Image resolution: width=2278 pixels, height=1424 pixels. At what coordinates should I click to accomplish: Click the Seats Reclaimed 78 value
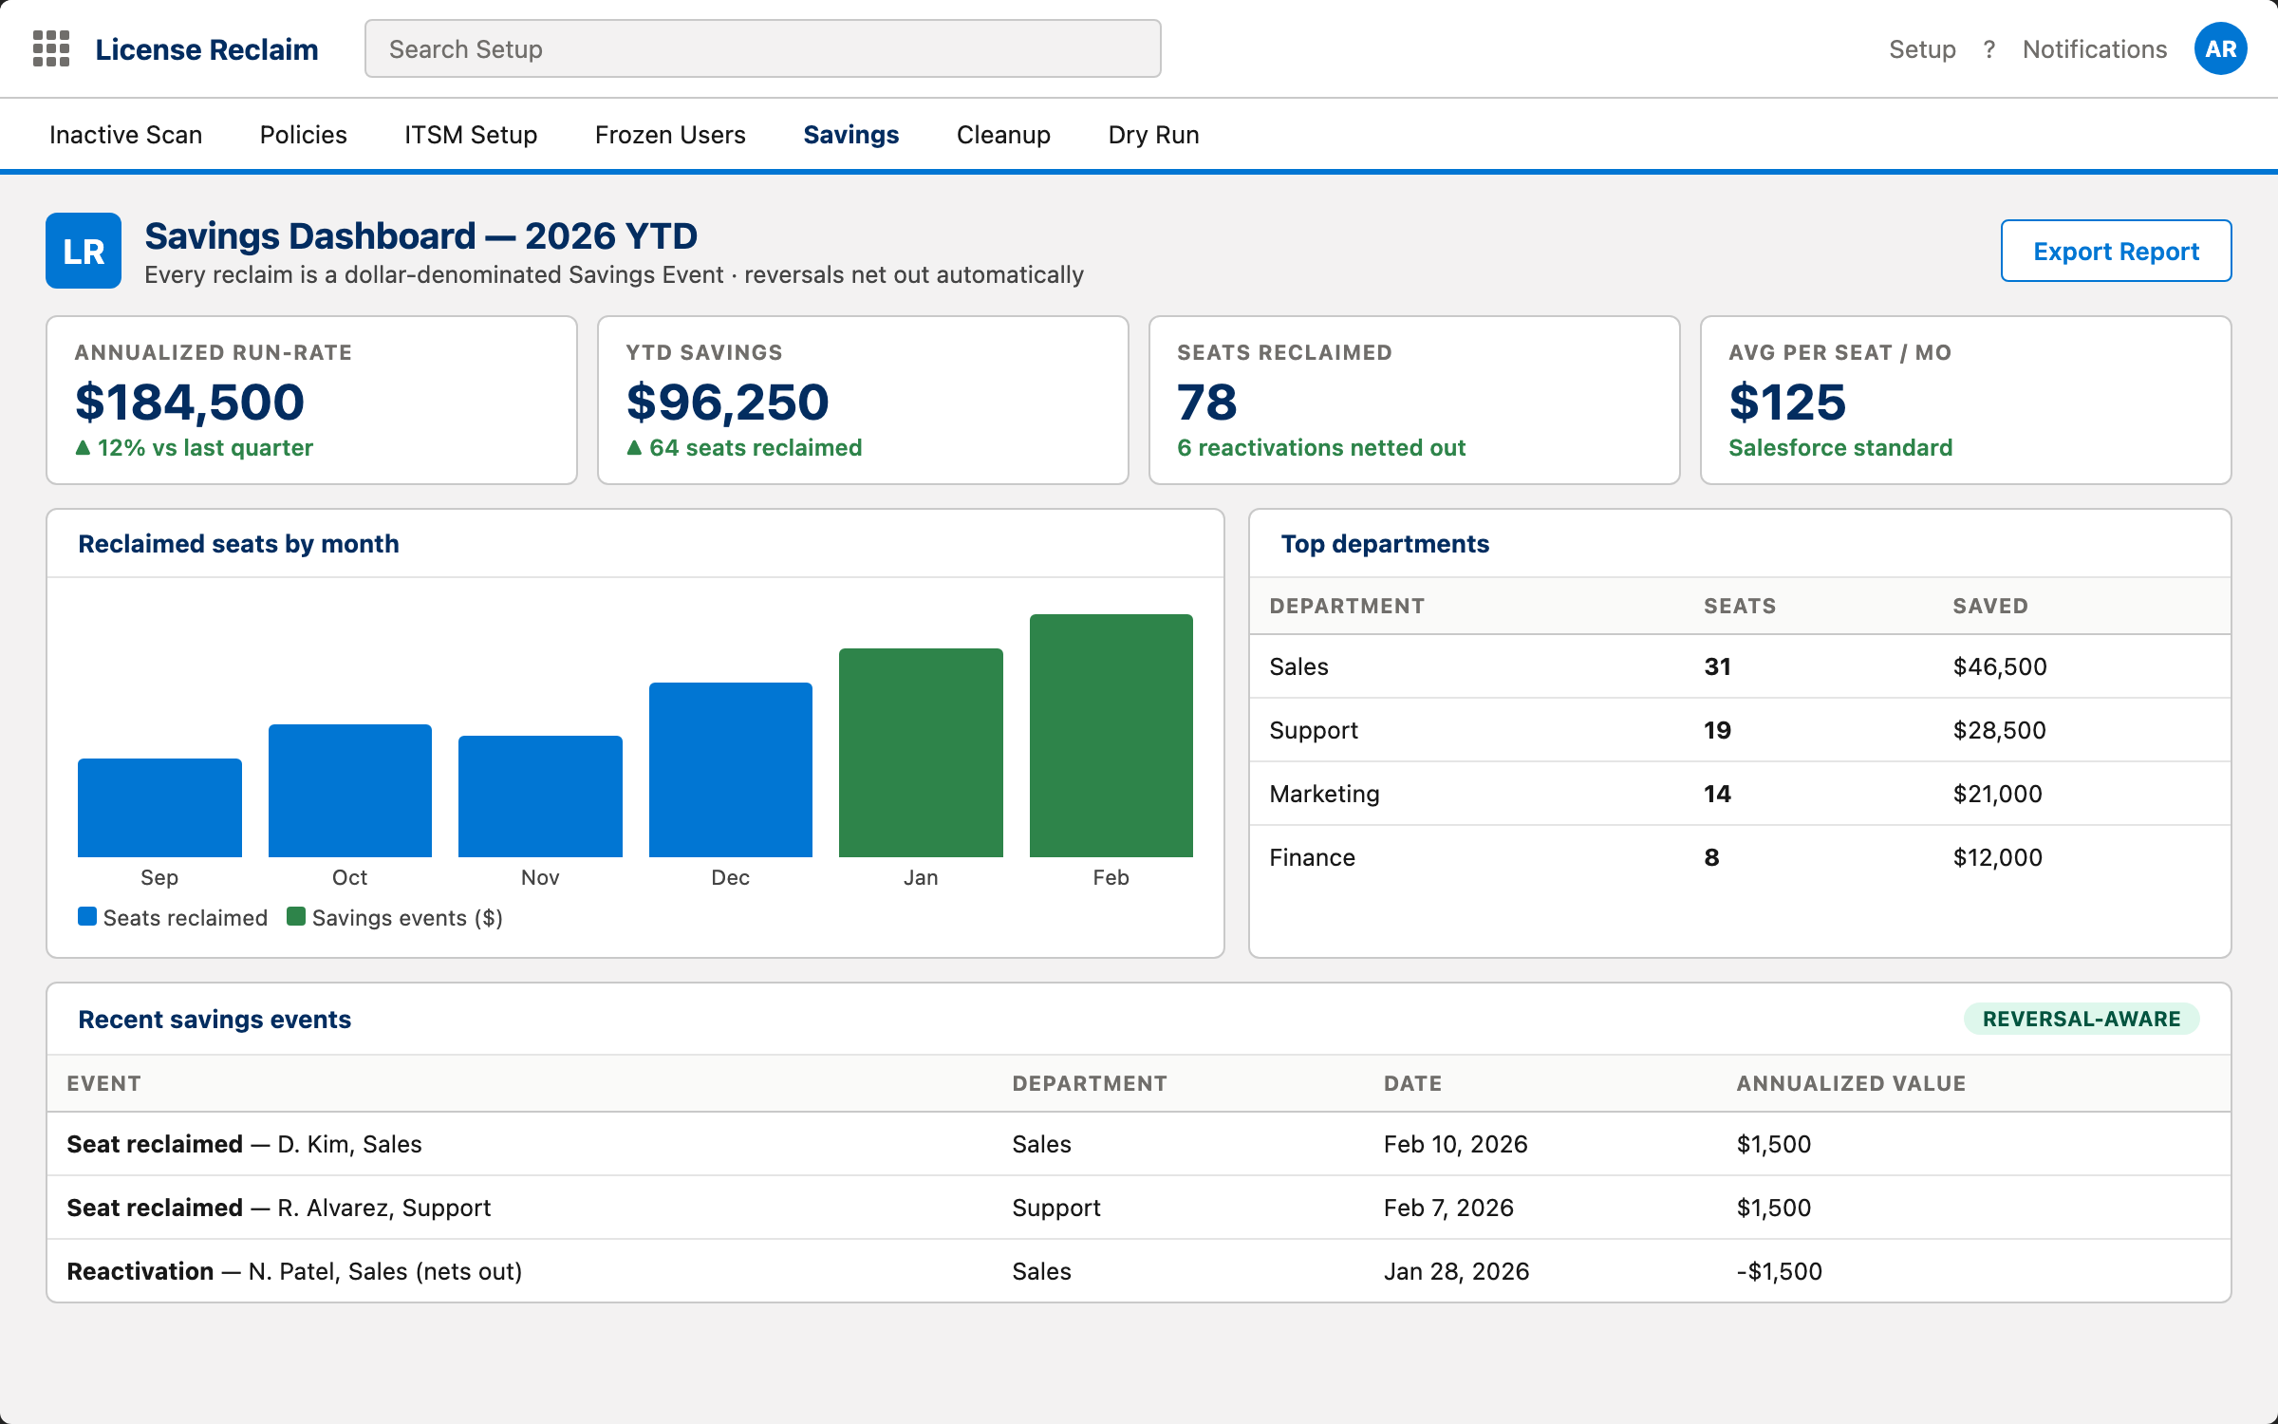(x=1207, y=402)
